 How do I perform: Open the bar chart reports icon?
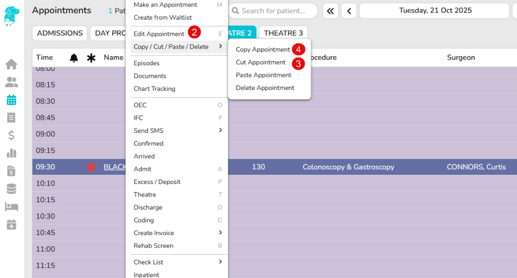tap(11, 153)
